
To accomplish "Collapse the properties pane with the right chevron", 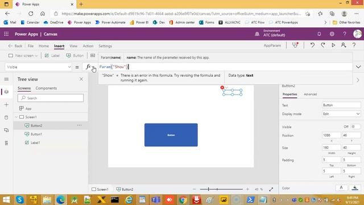I will tap(358, 80).
